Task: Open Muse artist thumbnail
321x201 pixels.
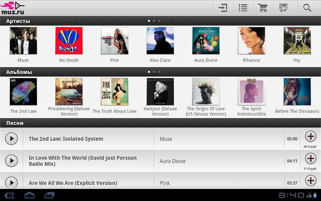Action: click(x=23, y=41)
